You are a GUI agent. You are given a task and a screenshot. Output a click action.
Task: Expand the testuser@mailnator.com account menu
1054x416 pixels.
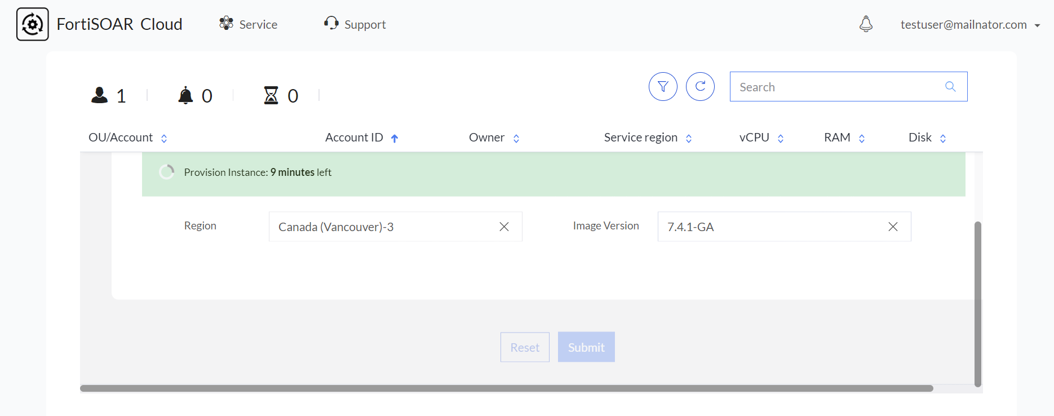[970, 25]
